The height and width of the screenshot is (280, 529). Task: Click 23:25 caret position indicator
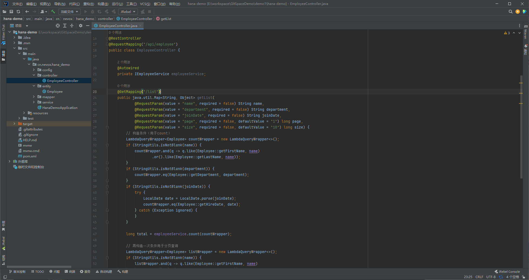pos(468,277)
